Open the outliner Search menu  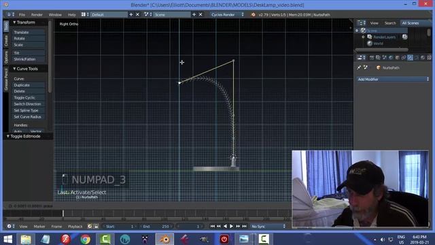390,23
